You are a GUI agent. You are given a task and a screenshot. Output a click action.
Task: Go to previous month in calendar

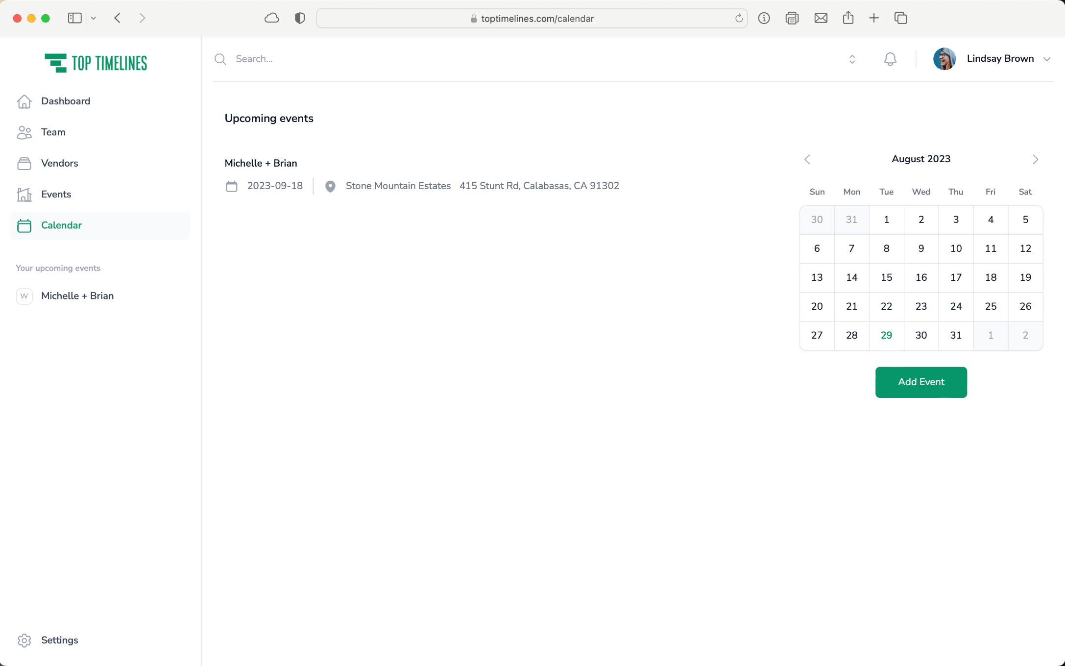[807, 159]
